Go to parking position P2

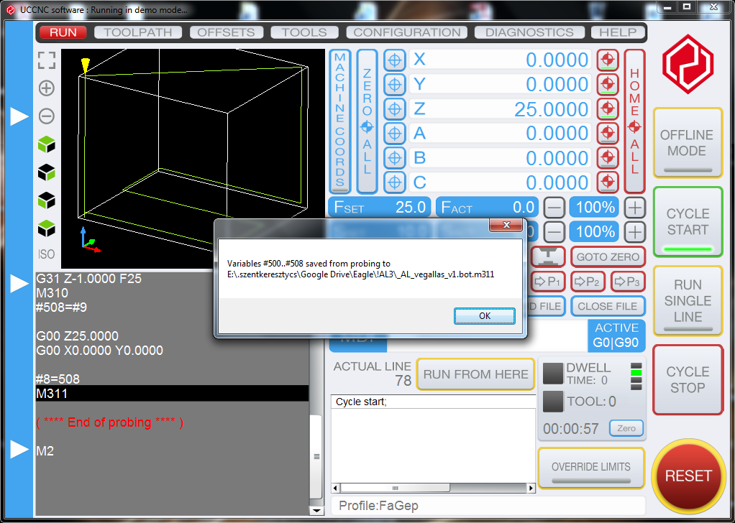588,282
